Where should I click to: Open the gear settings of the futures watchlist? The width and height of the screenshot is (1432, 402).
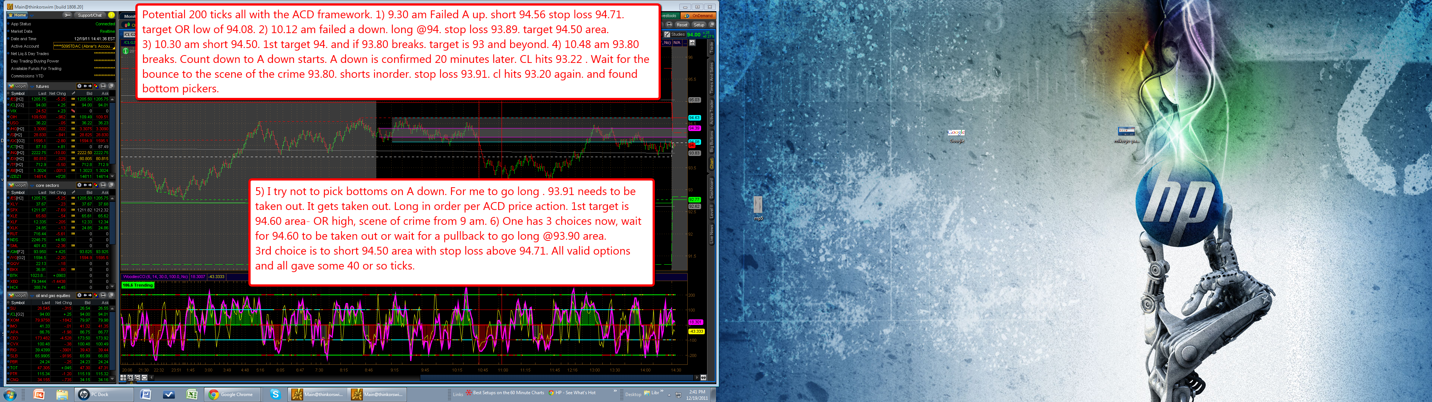click(79, 86)
